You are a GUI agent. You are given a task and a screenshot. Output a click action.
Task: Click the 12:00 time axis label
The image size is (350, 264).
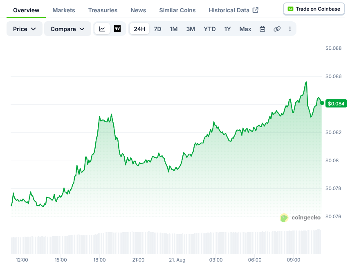tap(22, 260)
